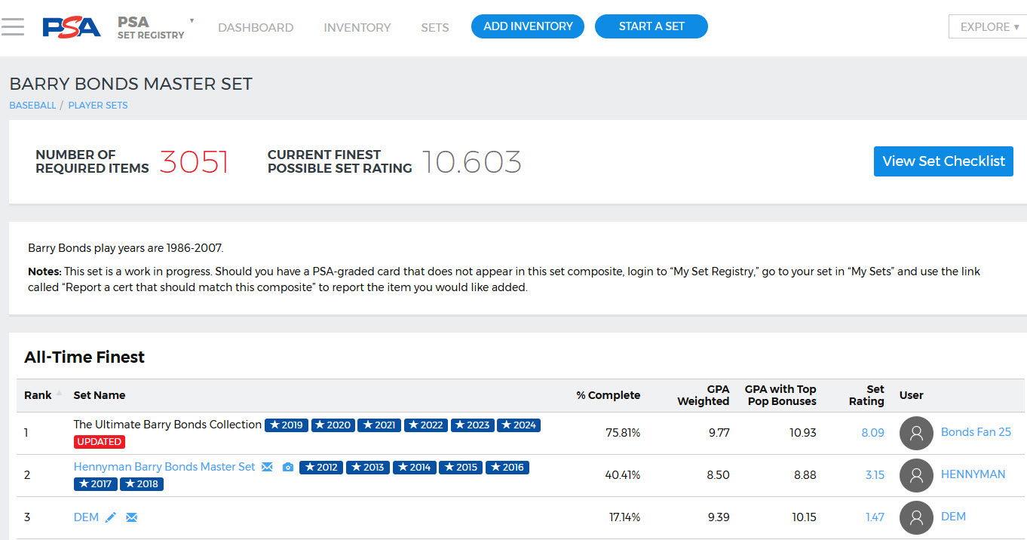Click the 2013 award star badge
1027x540 pixels.
click(368, 468)
